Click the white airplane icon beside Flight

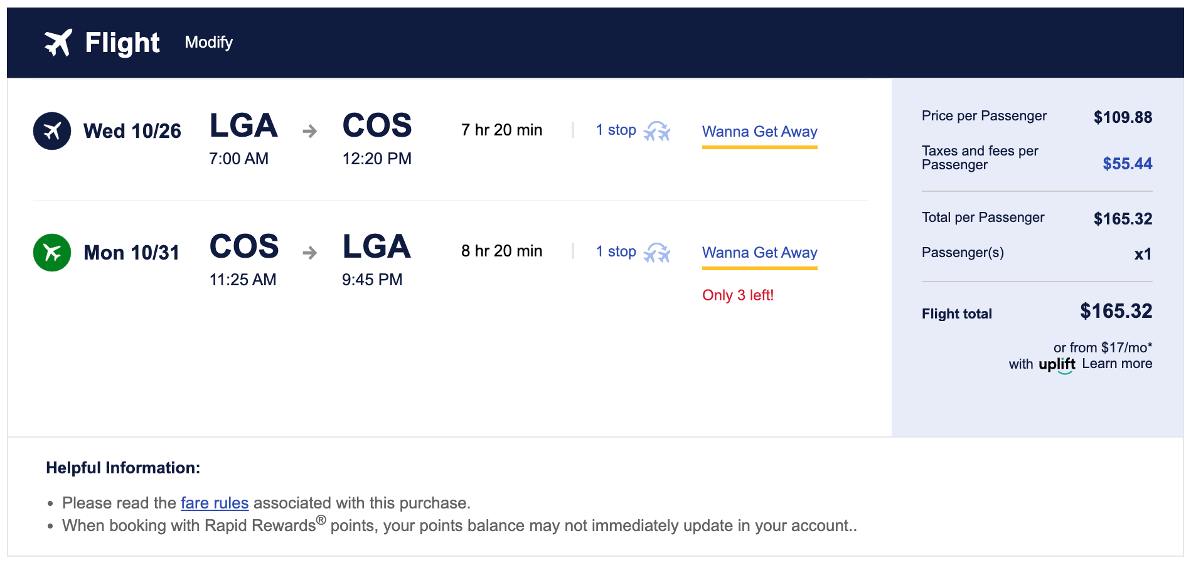pos(58,43)
